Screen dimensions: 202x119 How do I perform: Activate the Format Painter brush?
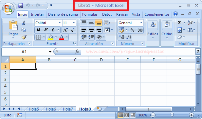pyautogui.click(x=24, y=37)
